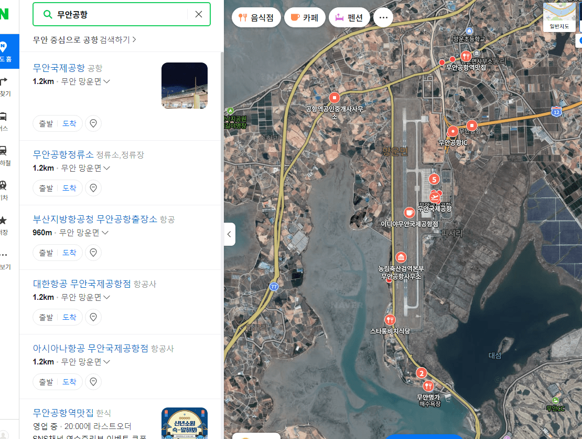Screen dimensions: 582x439
Task: View the 무안국제공항 photo thumbnail
Action: point(185,86)
